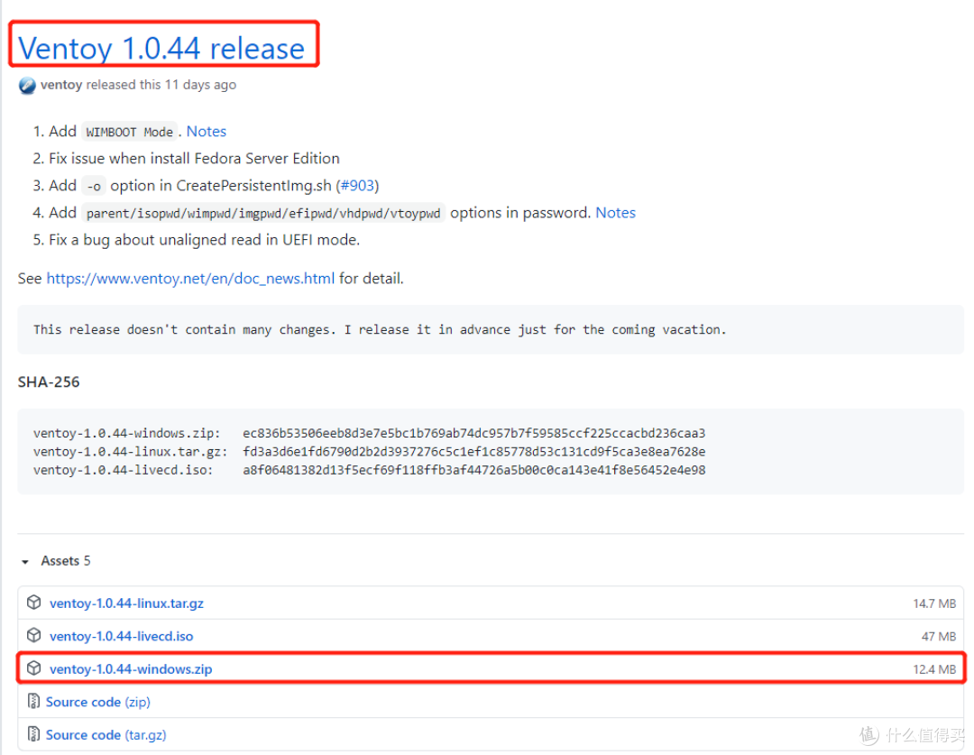This screenshot has height=755, width=974.
Task: Open Notes link next to WIMBOOT Mode
Action: (x=207, y=132)
